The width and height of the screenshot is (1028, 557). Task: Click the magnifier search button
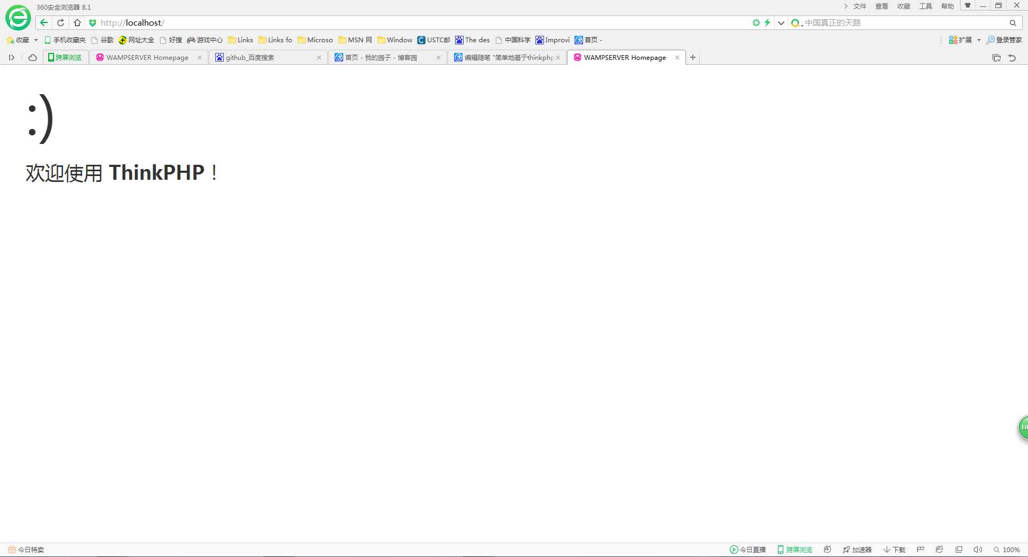[x=1013, y=23]
